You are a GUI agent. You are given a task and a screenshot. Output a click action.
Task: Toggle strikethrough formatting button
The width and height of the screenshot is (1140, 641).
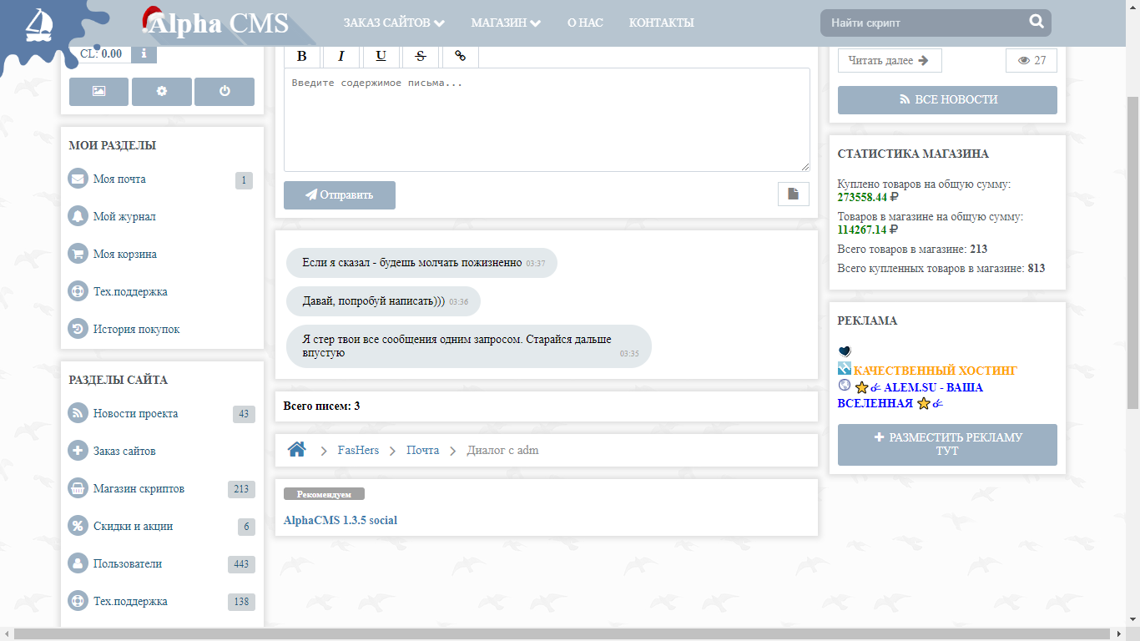coord(421,56)
